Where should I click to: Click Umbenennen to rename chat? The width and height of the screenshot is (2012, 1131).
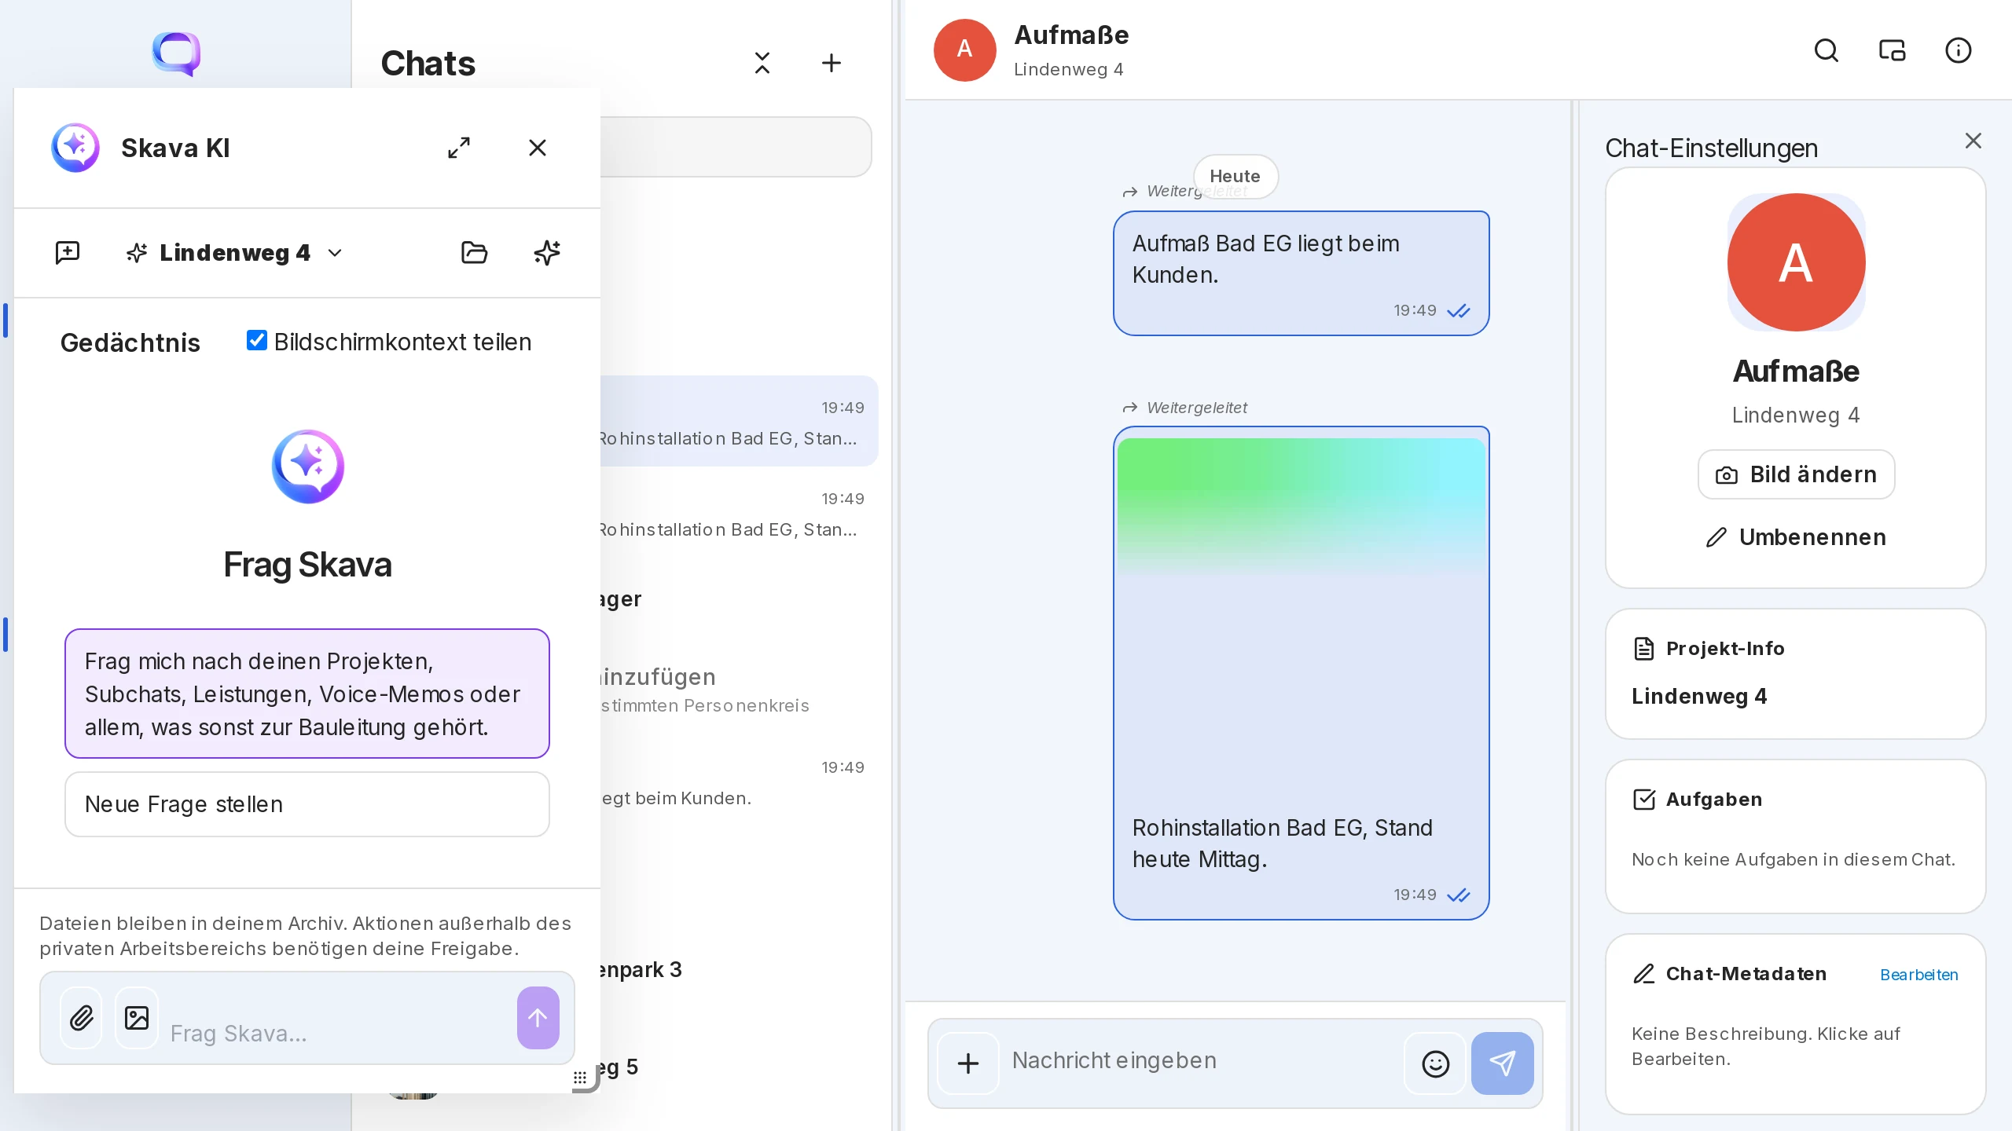pyautogui.click(x=1797, y=537)
